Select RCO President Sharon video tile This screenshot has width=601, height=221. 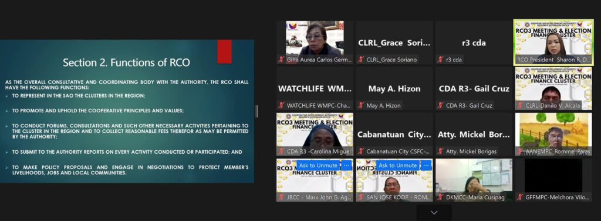(553, 42)
